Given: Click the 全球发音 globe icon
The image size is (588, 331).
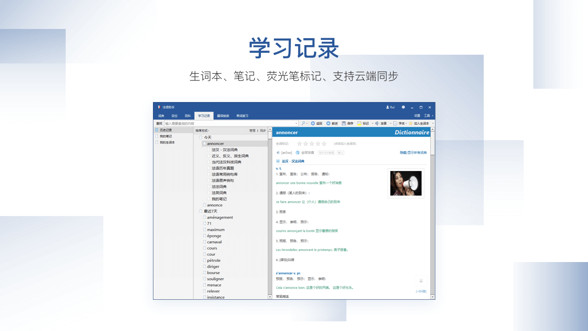Looking at the screenshot, I should point(298,153).
